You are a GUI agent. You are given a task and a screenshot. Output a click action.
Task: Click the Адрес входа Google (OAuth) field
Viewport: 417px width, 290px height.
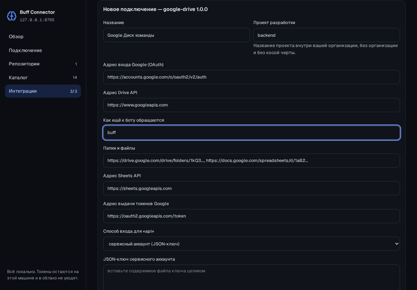(x=251, y=77)
